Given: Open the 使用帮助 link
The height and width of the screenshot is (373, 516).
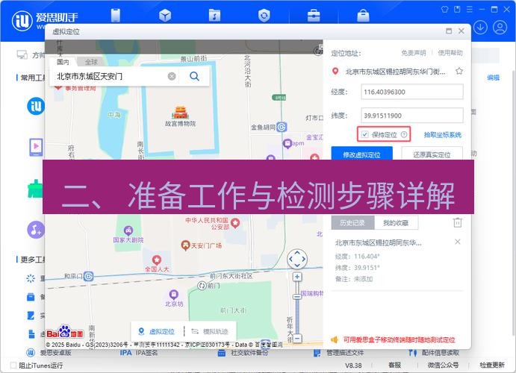Looking at the screenshot, I should [450, 53].
